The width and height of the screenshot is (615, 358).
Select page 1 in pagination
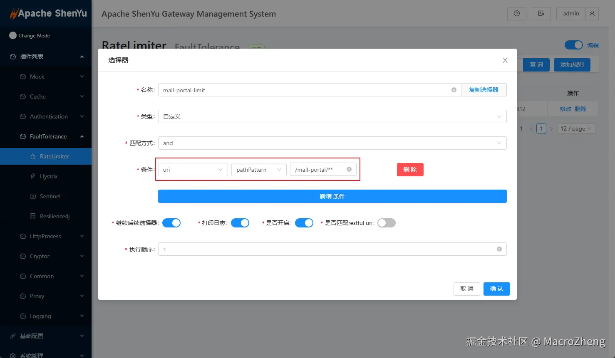pos(541,129)
